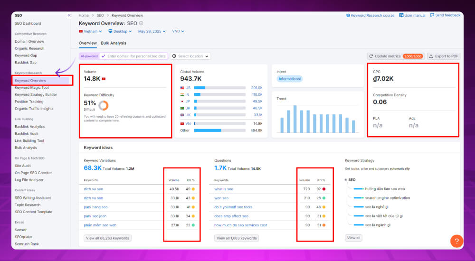Open SEO Dashboard in sidebar
475x261 pixels.
28,23
